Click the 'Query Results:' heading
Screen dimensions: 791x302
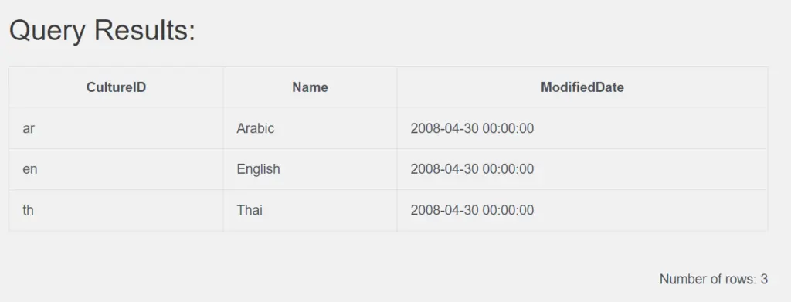pos(103,31)
